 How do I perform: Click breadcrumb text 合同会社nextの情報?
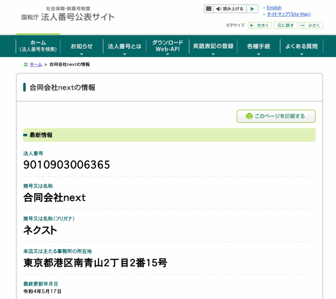pyautogui.click(x=70, y=65)
